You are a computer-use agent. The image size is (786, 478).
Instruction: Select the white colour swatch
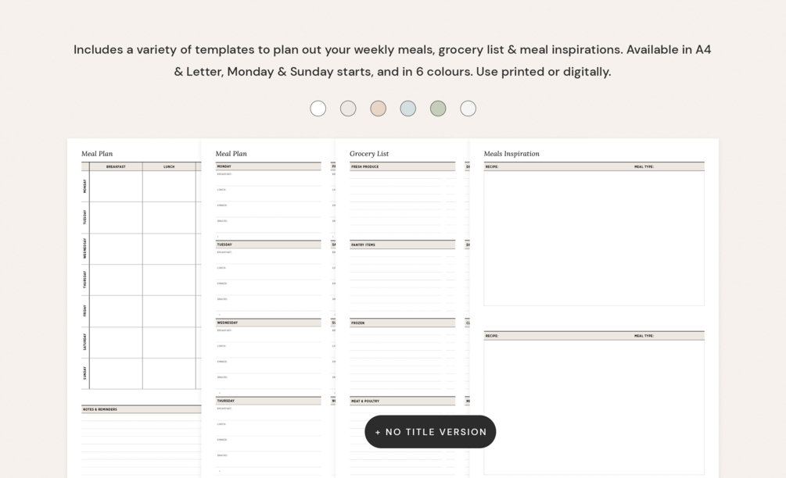pos(318,109)
